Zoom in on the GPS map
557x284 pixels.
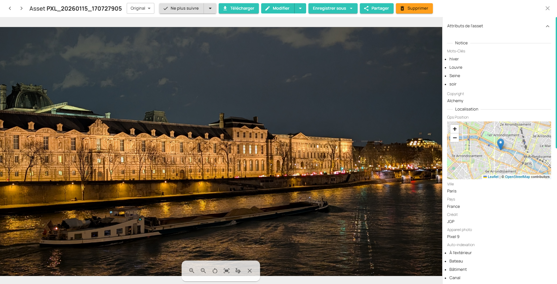[455, 129]
